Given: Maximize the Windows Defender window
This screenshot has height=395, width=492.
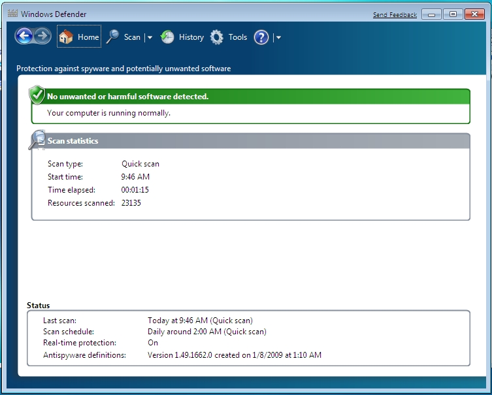Looking at the screenshot, I should coord(453,14).
